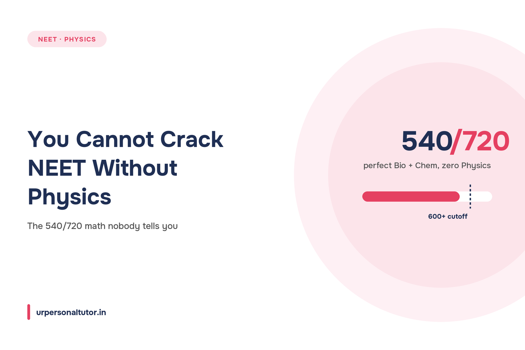This screenshot has width=525, height=350.
Task: Click the perfect Bio + Chem caption
Action: (427, 166)
